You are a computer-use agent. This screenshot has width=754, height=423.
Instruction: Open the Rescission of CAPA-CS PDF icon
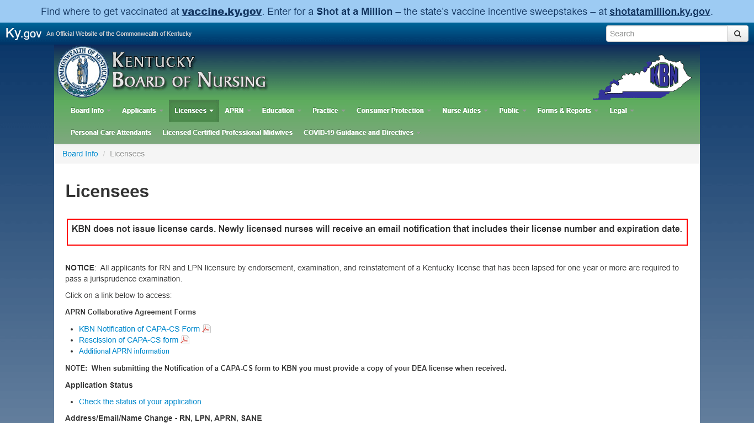(x=185, y=340)
